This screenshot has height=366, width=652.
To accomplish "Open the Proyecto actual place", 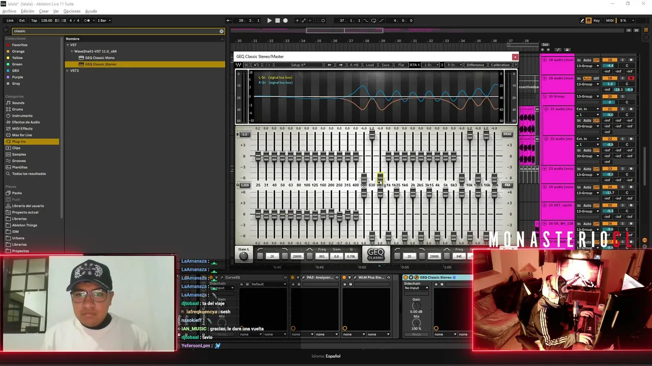I will [25, 212].
